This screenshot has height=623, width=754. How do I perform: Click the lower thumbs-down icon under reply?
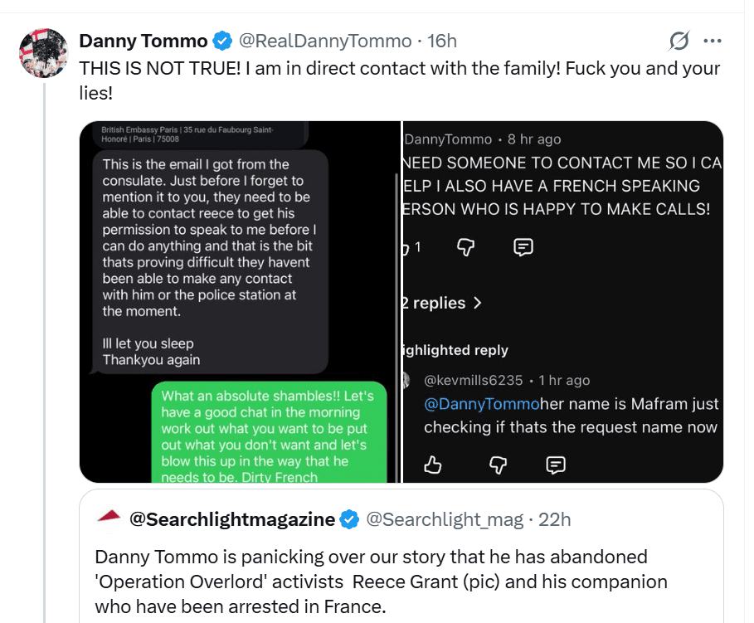(x=498, y=465)
